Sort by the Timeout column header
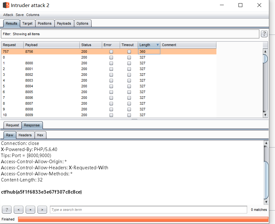The image size is (275, 224). pyautogui.click(x=129, y=45)
